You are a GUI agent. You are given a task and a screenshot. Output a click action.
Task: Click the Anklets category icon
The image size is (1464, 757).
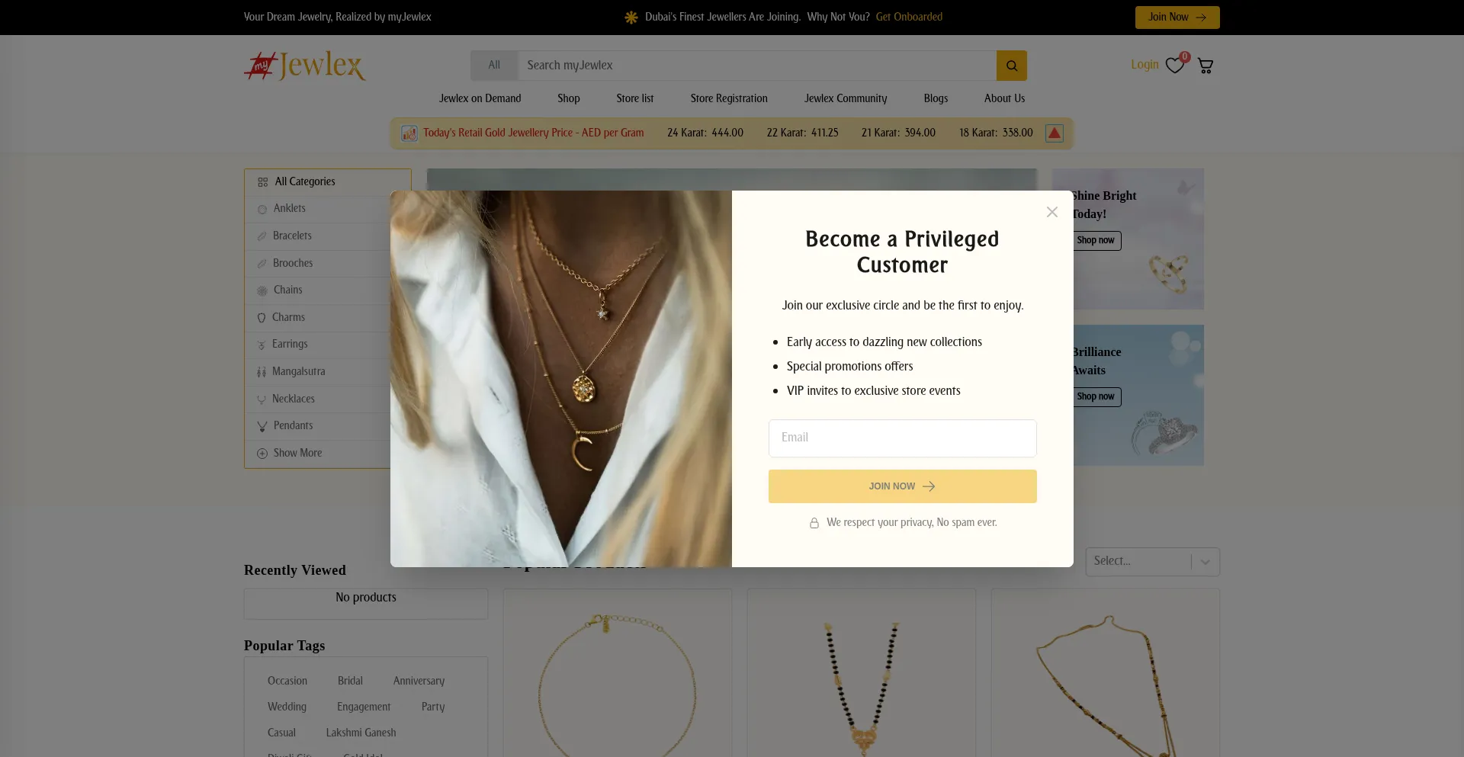(262, 209)
